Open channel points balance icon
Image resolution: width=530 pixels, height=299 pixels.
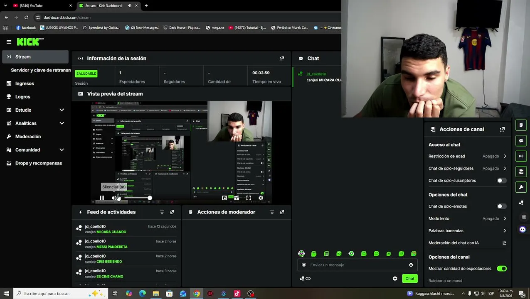click(305, 279)
